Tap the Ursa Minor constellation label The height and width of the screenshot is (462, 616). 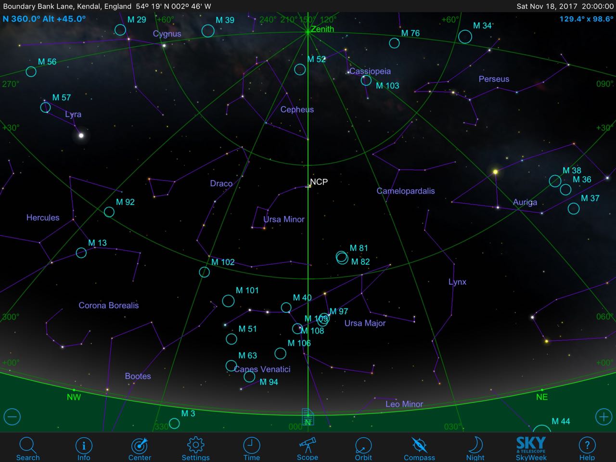tap(283, 219)
